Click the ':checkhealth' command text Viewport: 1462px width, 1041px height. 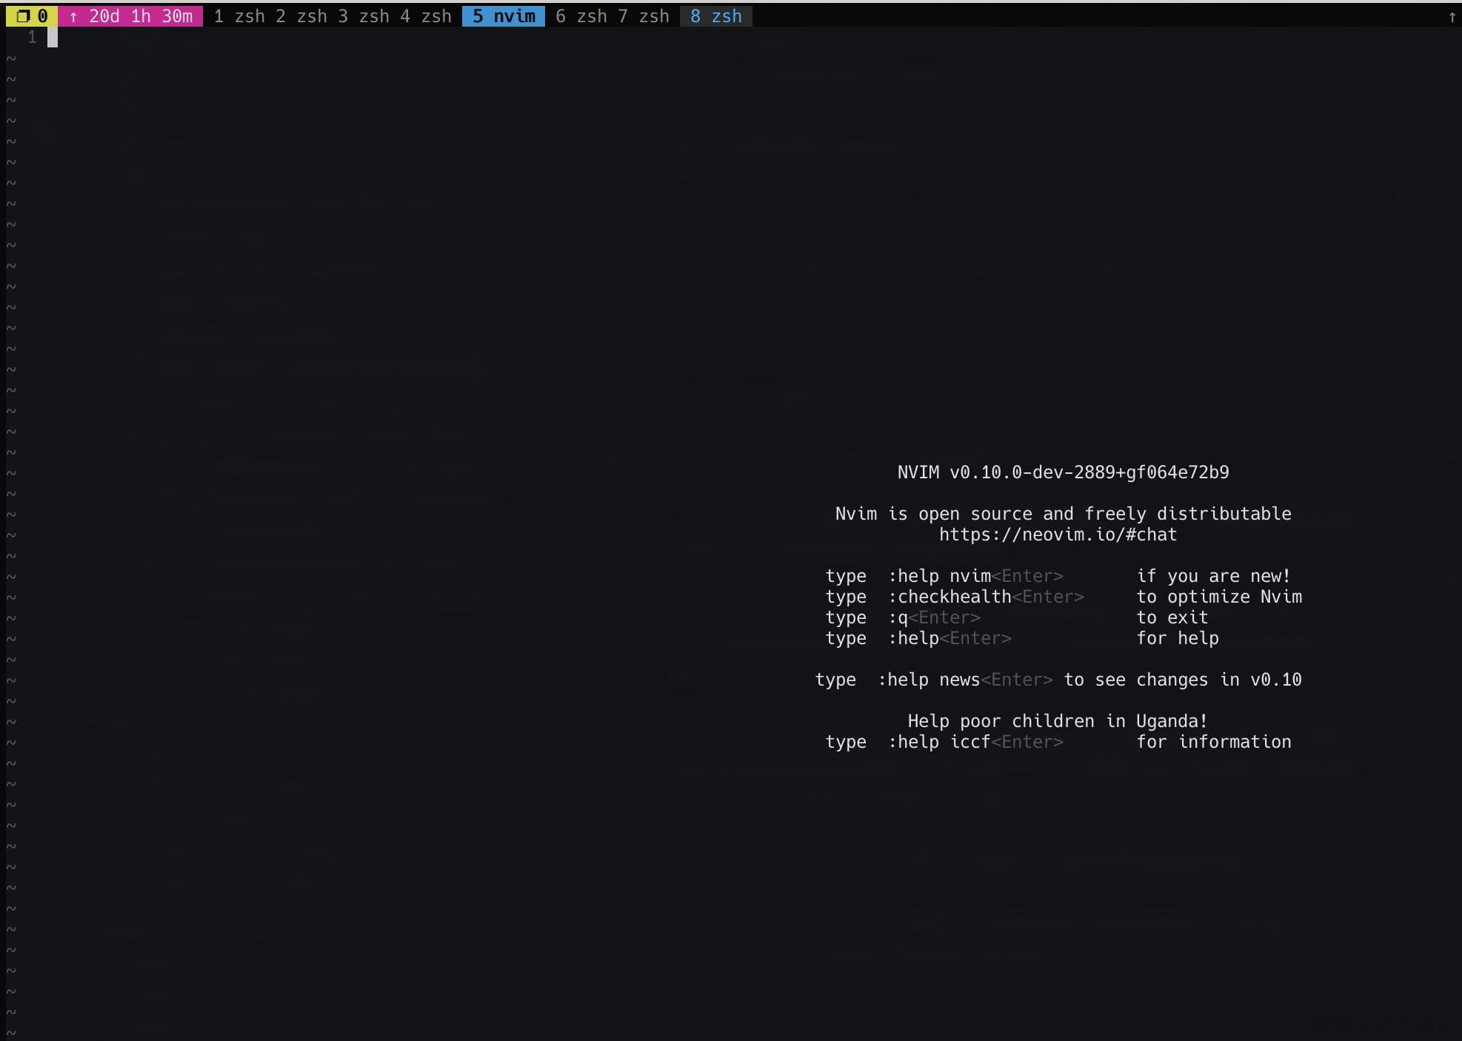click(x=949, y=597)
